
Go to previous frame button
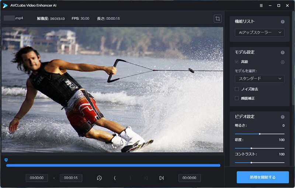146,178
